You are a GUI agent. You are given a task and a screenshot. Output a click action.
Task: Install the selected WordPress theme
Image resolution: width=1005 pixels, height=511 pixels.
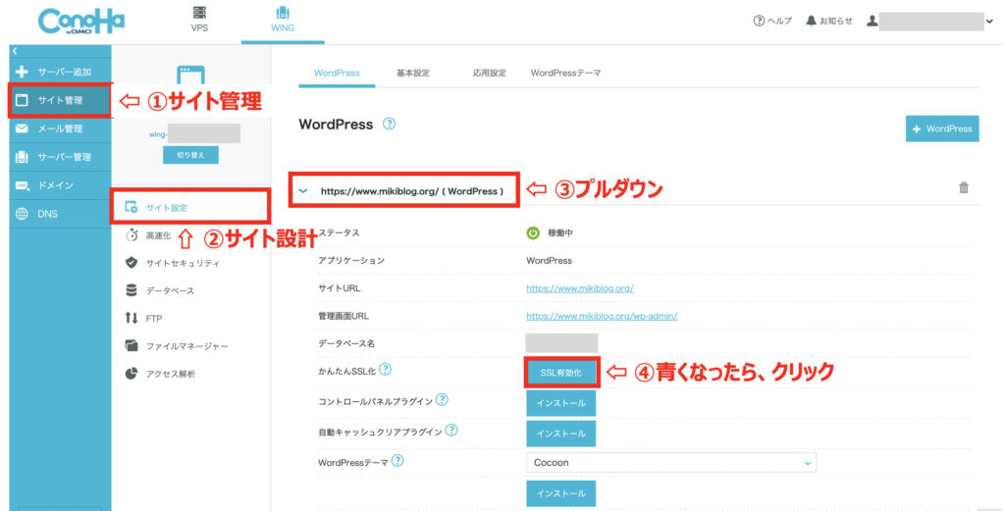[x=560, y=493]
